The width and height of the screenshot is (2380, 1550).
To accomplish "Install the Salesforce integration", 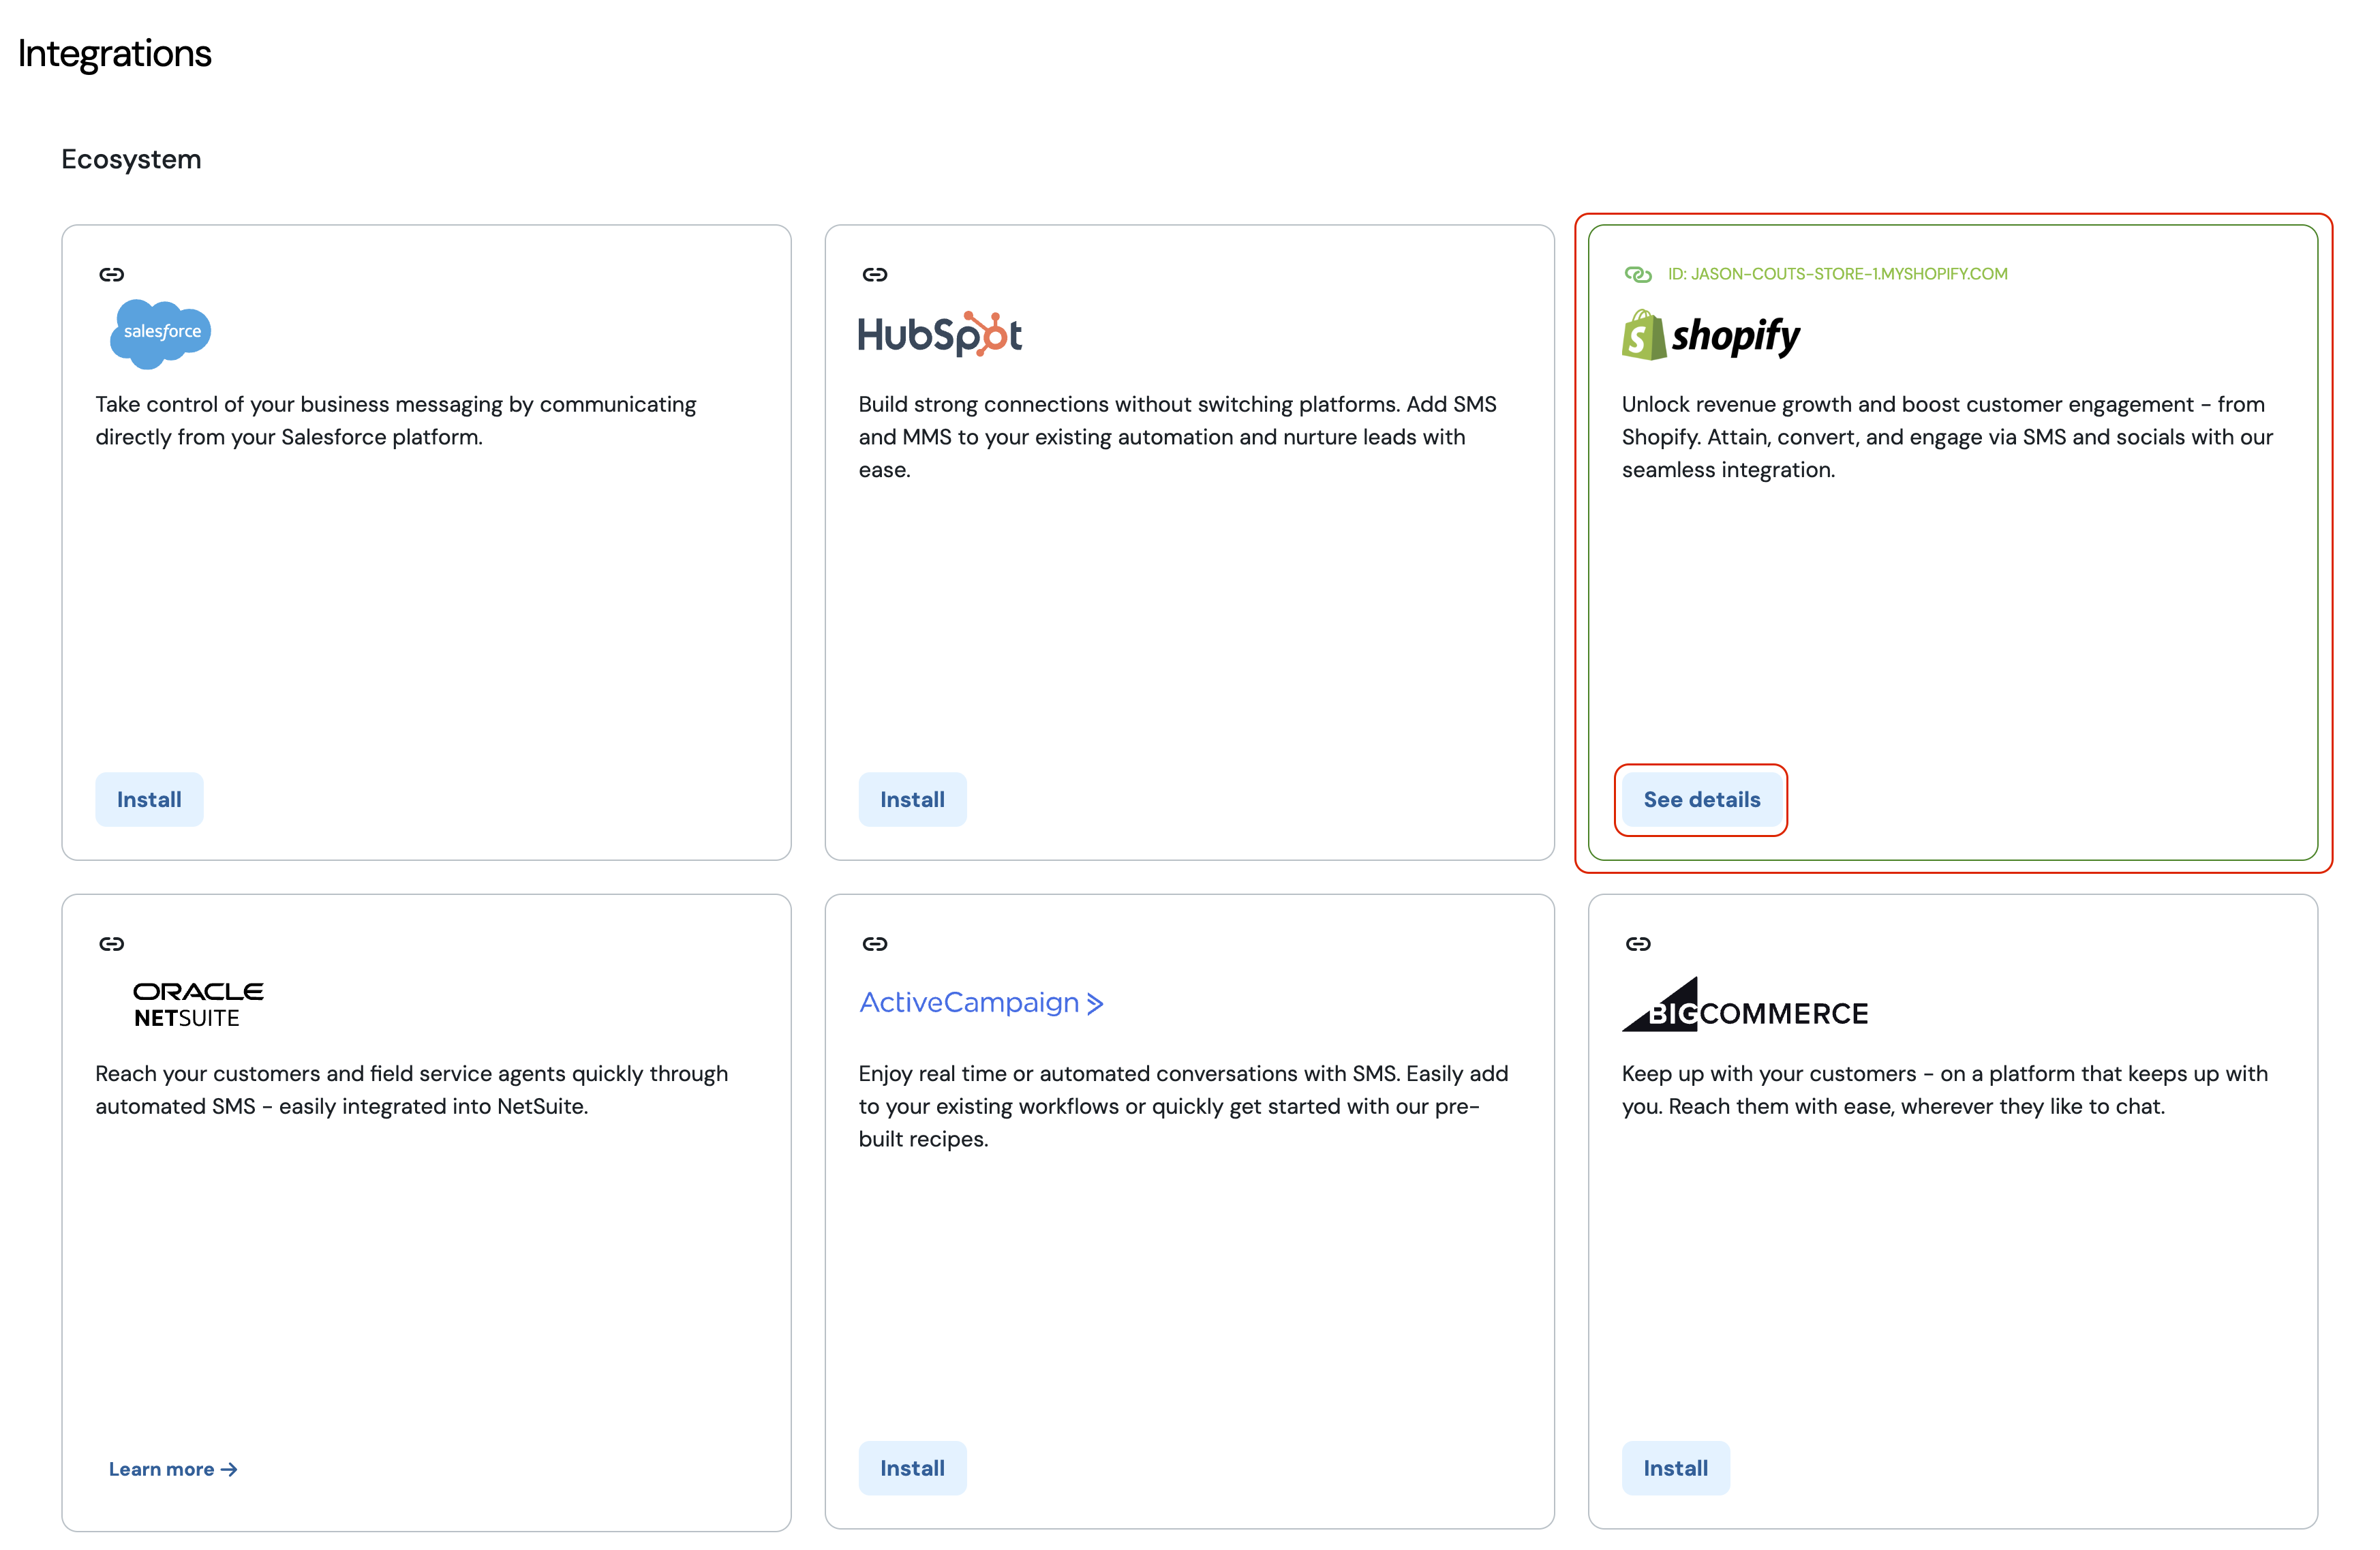I will [x=149, y=799].
